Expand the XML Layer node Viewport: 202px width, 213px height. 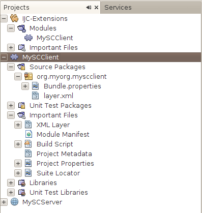[18, 125]
